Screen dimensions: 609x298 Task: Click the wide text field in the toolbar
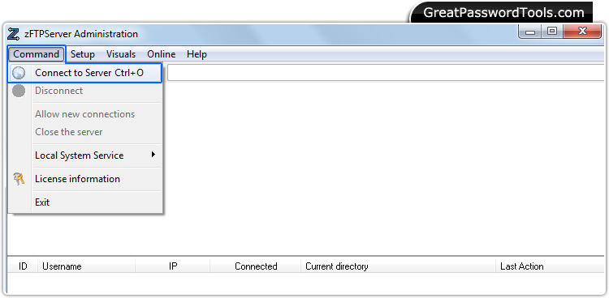coord(386,73)
